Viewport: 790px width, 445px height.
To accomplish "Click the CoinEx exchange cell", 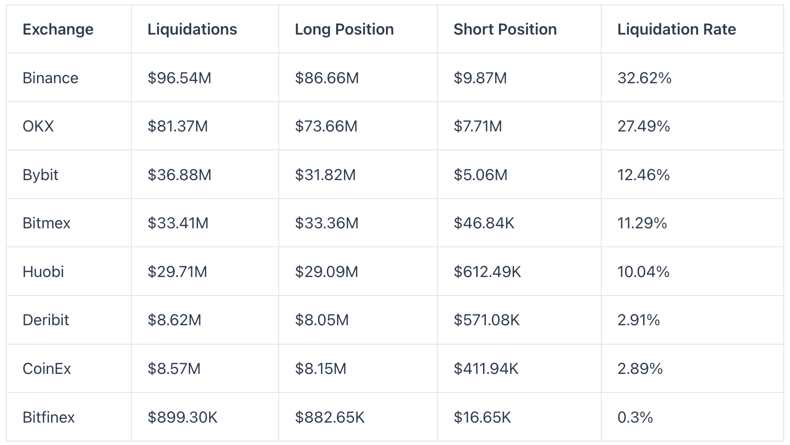I will click(47, 369).
